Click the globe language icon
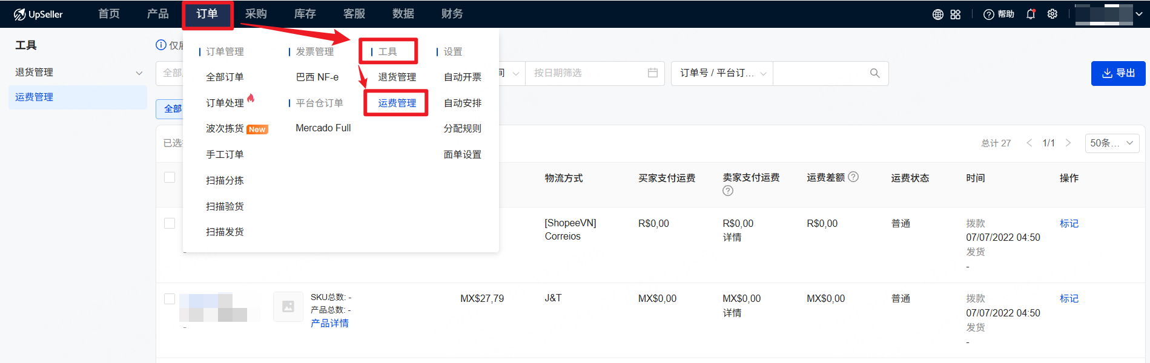 937,15
